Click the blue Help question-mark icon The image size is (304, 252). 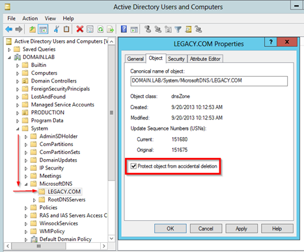124,29
